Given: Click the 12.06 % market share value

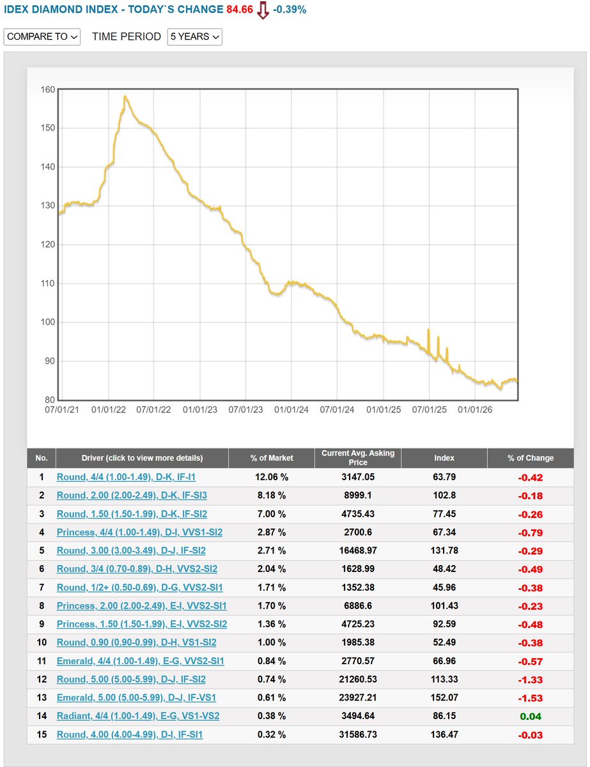Looking at the screenshot, I should 272,477.
